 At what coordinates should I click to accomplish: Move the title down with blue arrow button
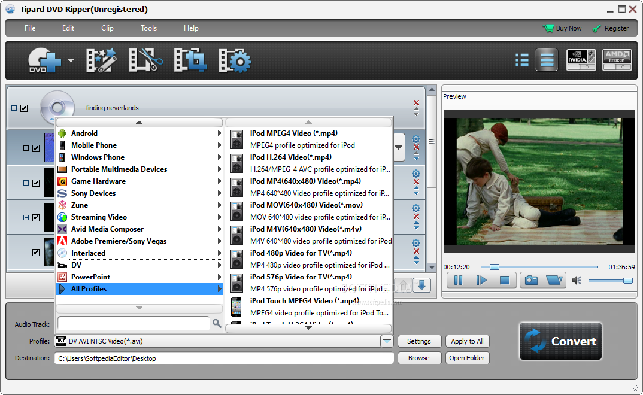[x=421, y=285]
